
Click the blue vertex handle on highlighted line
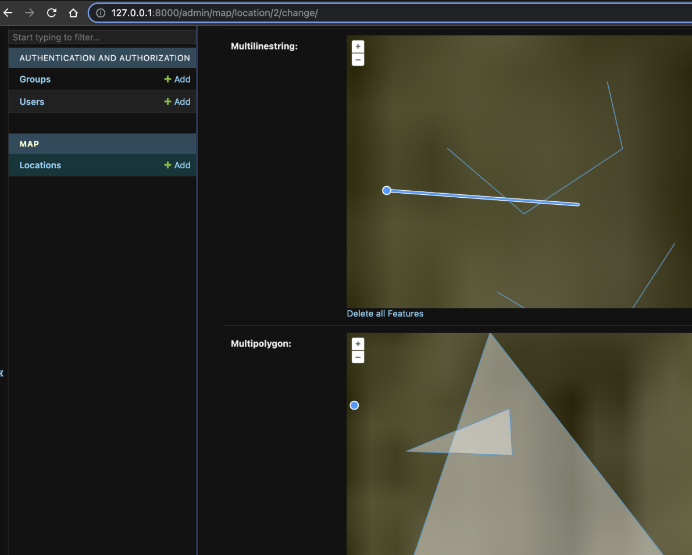pyautogui.click(x=387, y=190)
